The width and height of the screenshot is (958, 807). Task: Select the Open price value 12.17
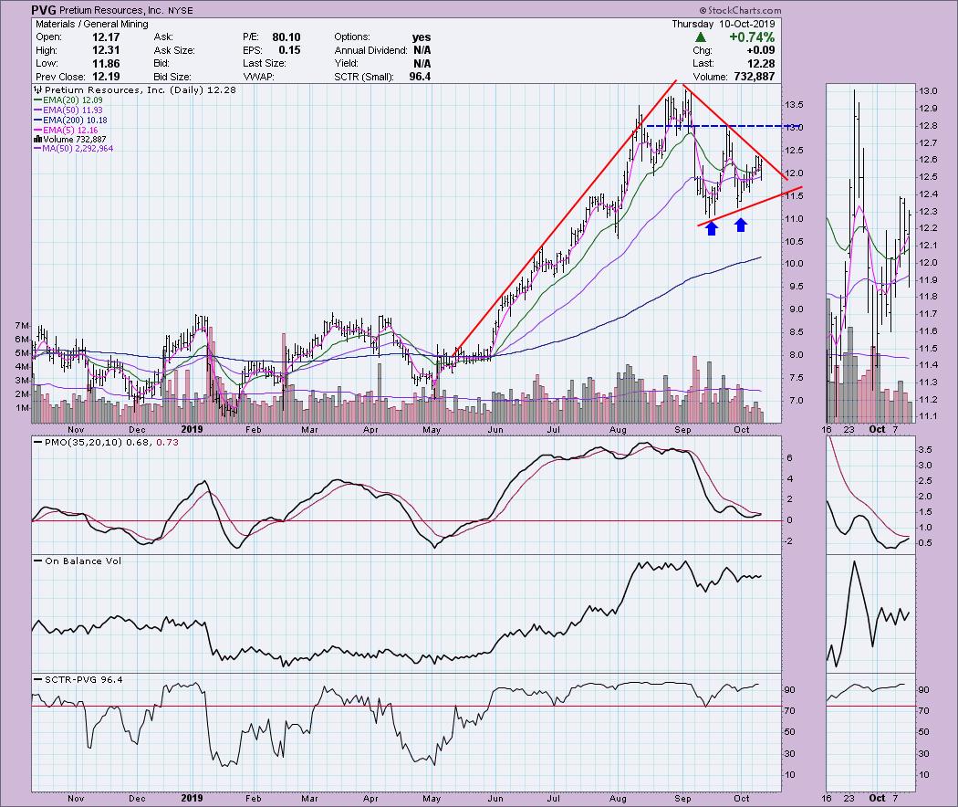point(106,37)
